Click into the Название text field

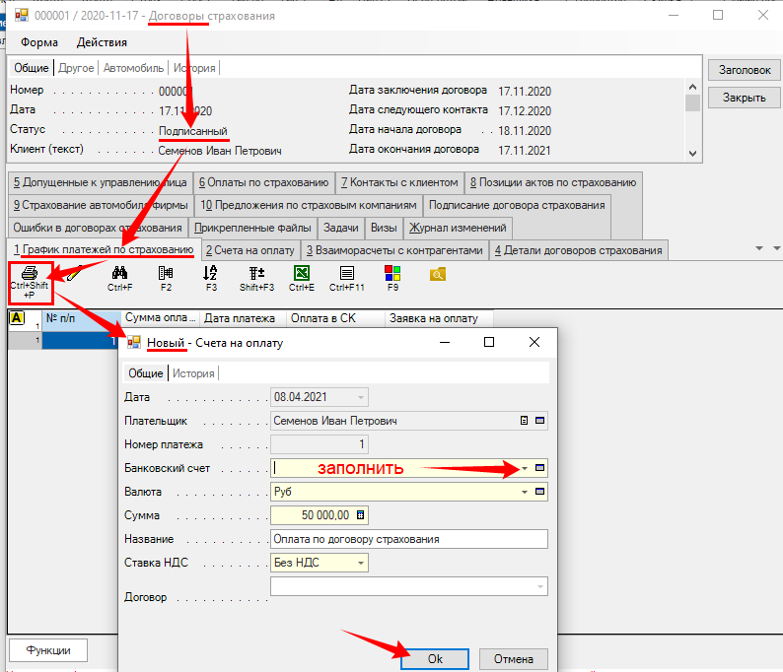[408, 539]
